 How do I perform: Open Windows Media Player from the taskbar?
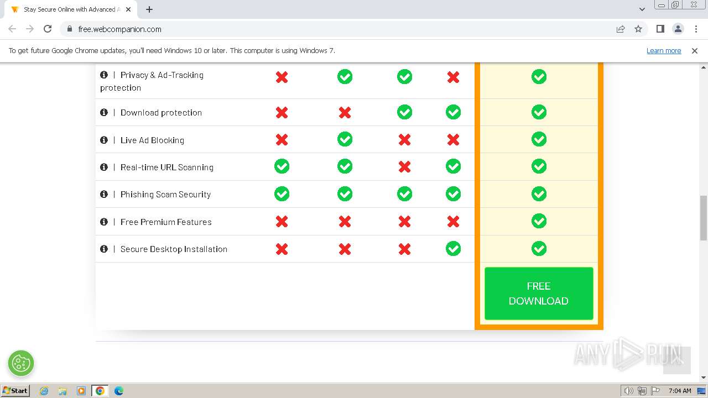click(x=81, y=391)
